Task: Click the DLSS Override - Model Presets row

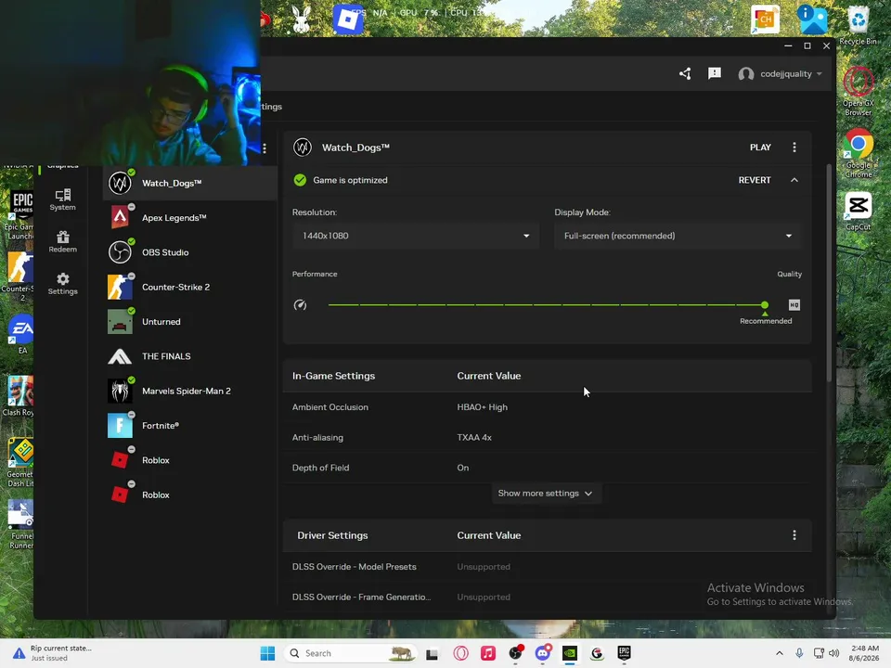Action: 547,567
